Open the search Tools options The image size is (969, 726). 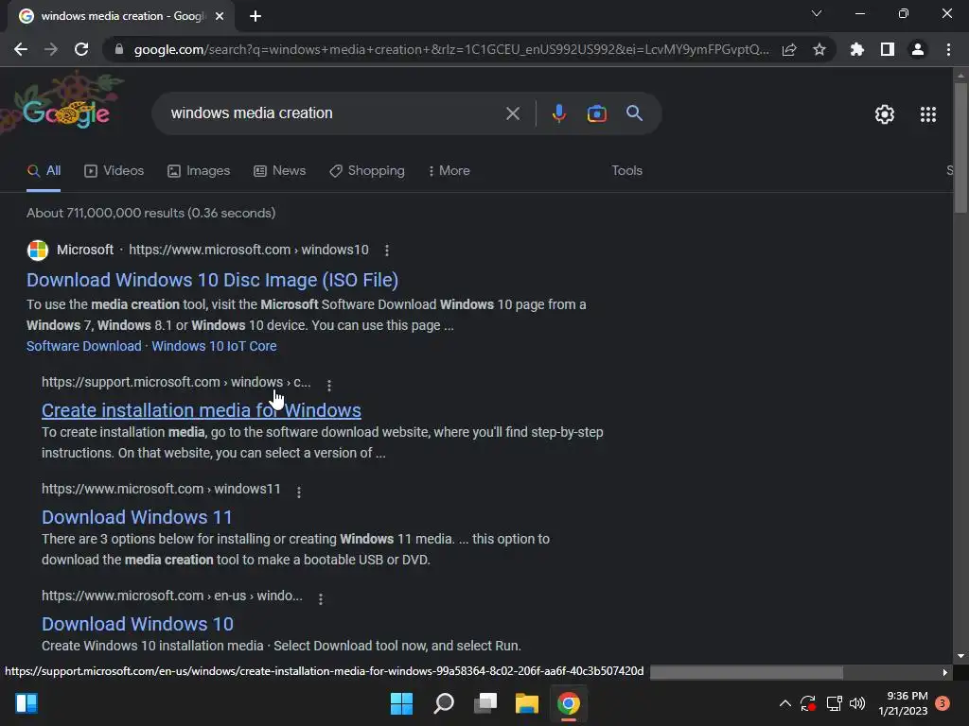point(626,171)
